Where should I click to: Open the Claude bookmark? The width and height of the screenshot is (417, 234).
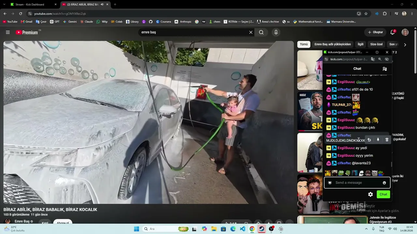coord(86,22)
